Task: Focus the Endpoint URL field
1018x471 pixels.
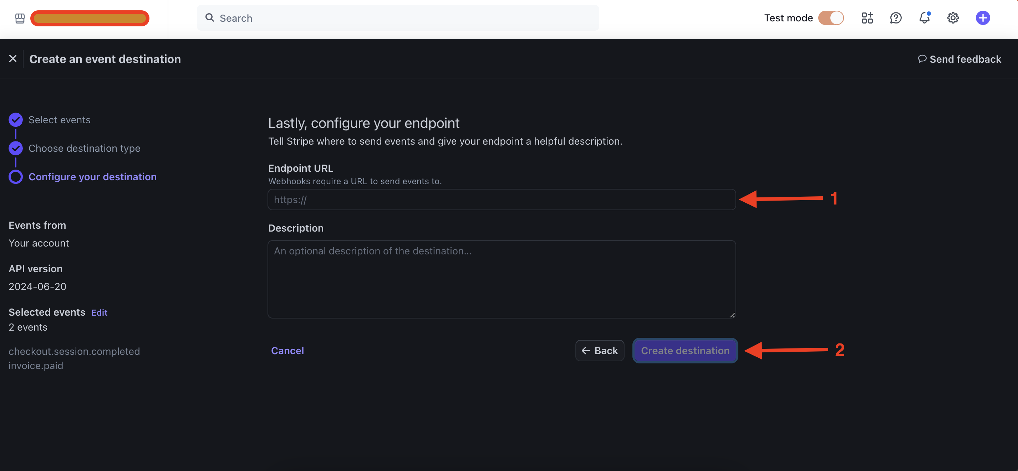Action: pyautogui.click(x=501, y=200)
